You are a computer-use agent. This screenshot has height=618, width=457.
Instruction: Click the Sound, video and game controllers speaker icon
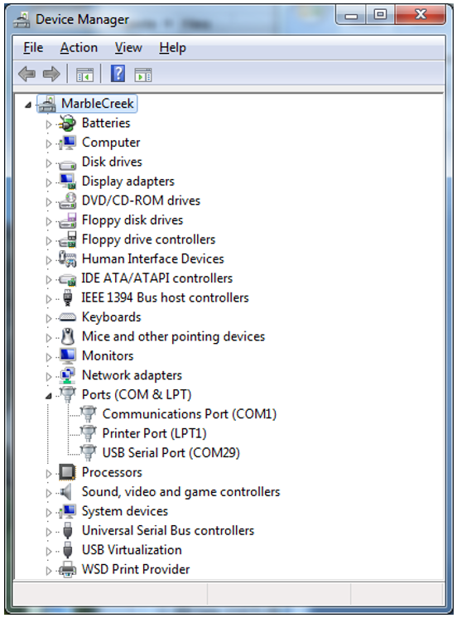(66, 491)
